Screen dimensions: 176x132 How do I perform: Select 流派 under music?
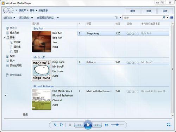tap(14, 51)
